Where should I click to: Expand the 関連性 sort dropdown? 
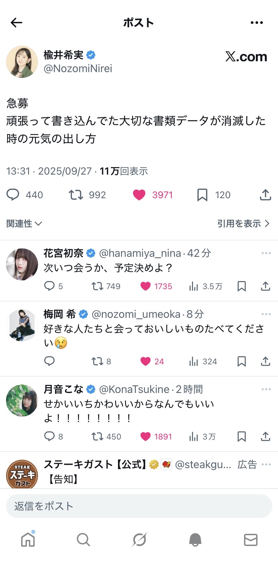coord(24,223)
